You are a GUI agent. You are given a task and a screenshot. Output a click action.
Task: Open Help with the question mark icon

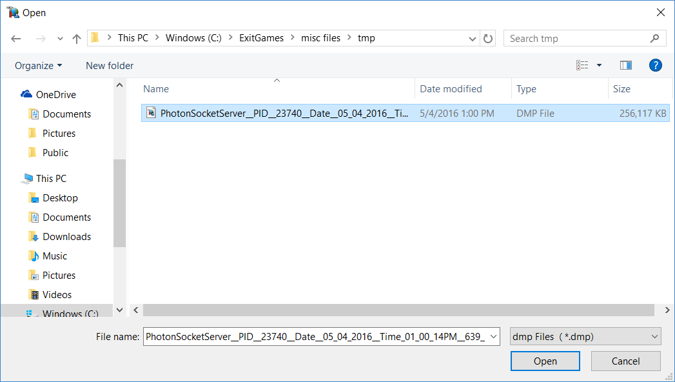(x=655, y=65)
